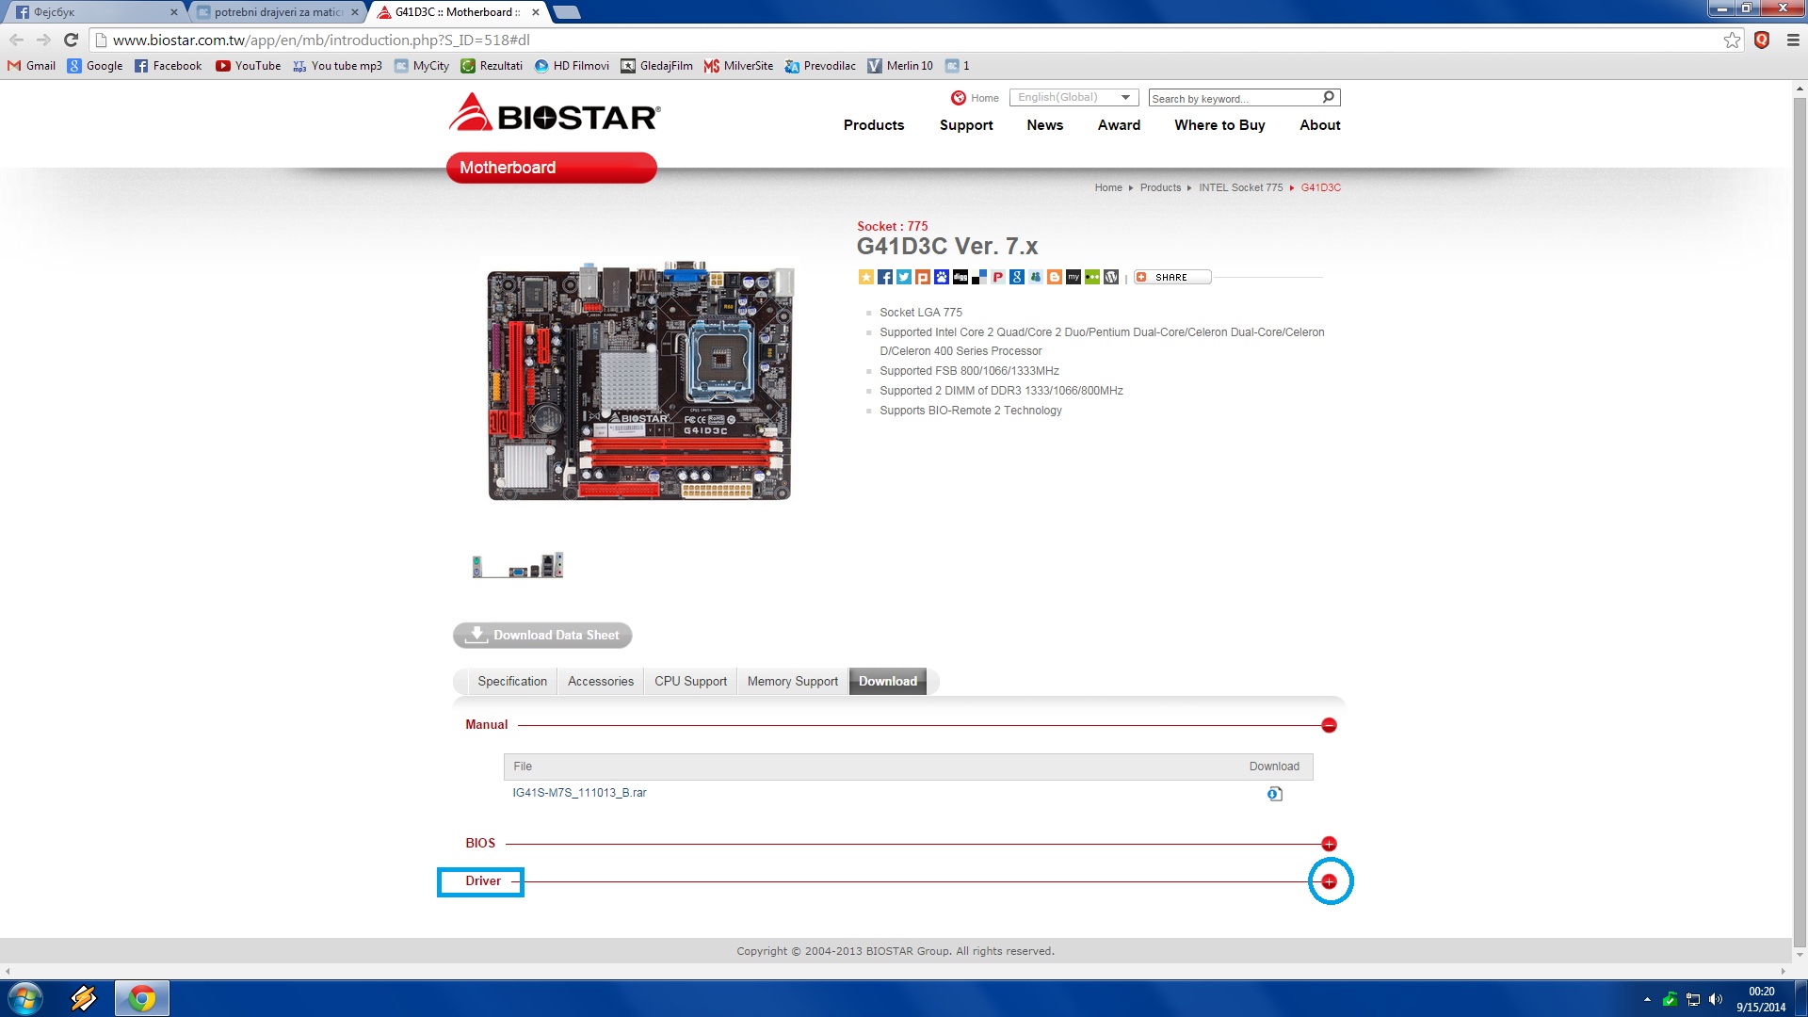
Task: Open Support in the top navigation
Action: (966, 125)
